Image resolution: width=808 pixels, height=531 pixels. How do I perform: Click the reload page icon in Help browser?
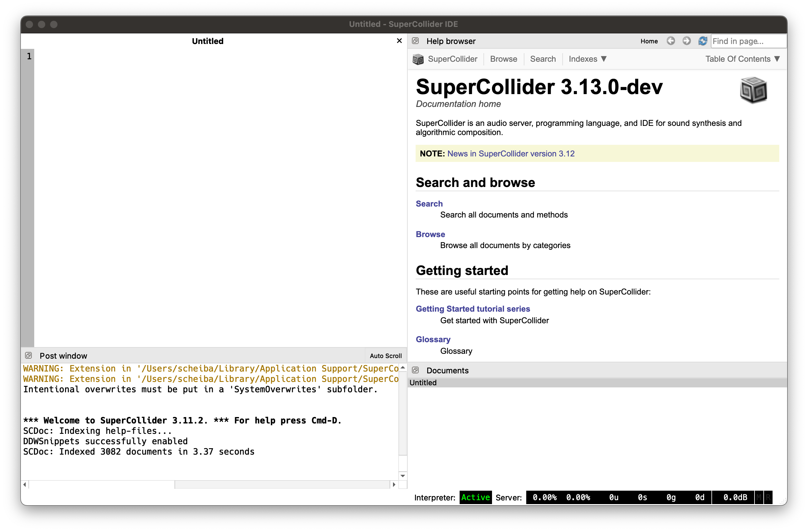point(703,41)
